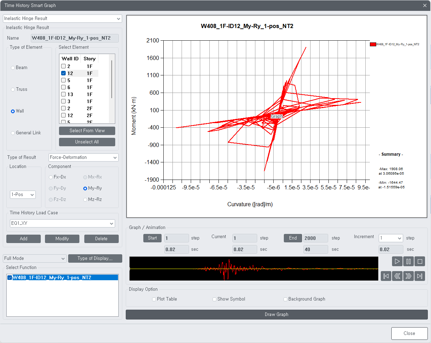Image resolution: width=431 pixels, height=343 pixels.
Task: Select the My-Ry component
Action: (x=85, y=188)
